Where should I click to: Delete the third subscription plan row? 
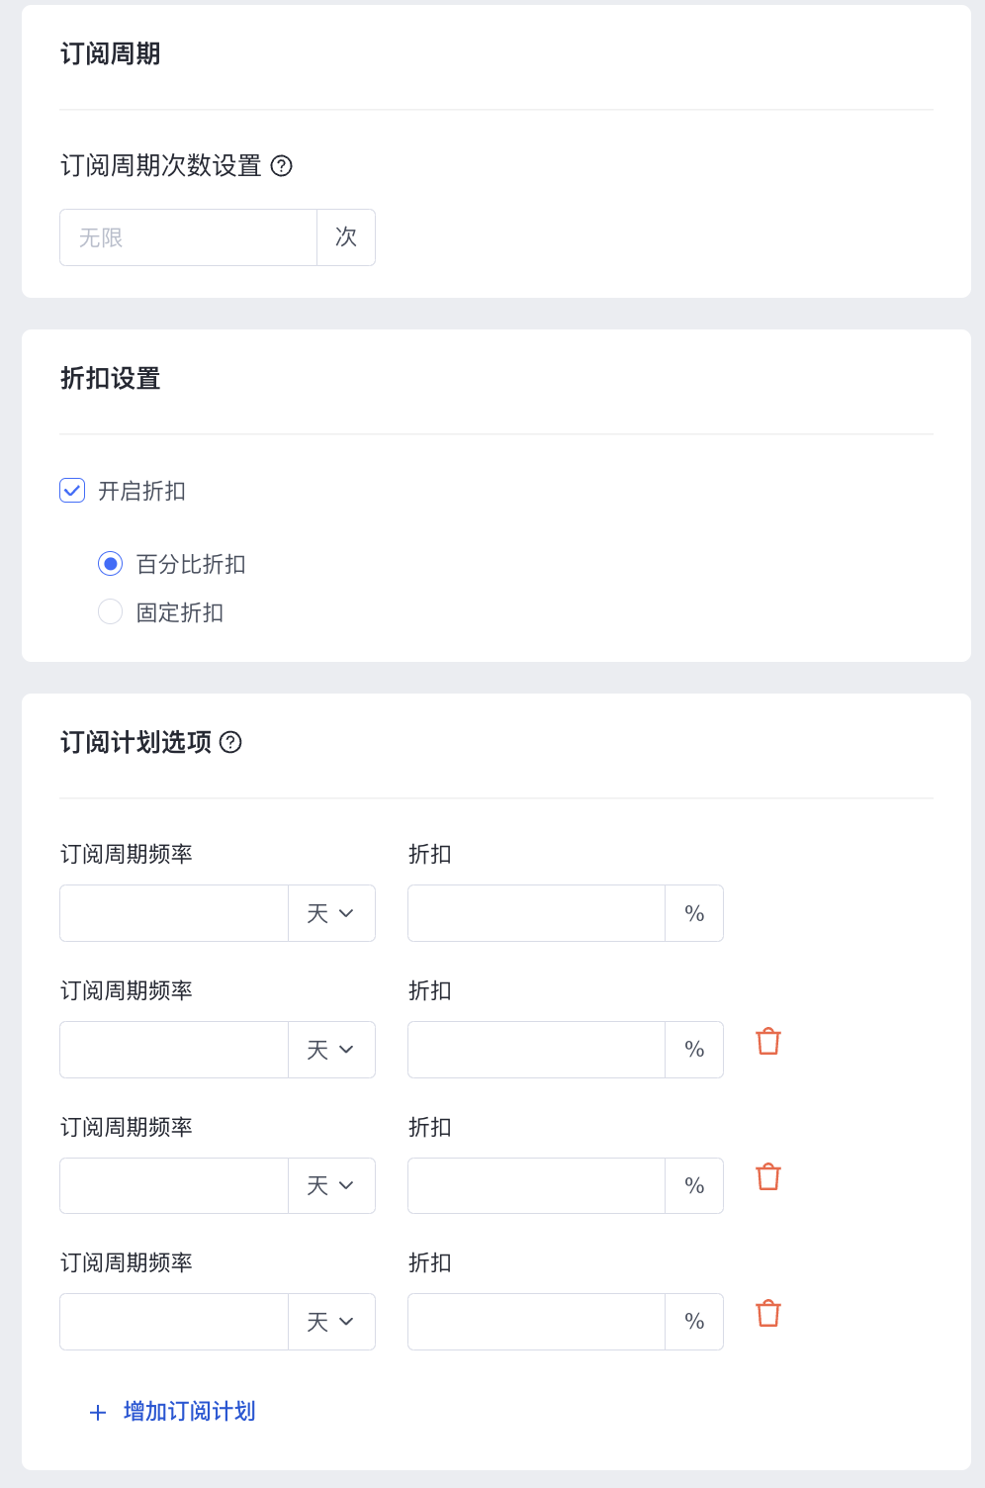tap(768, 1177)
